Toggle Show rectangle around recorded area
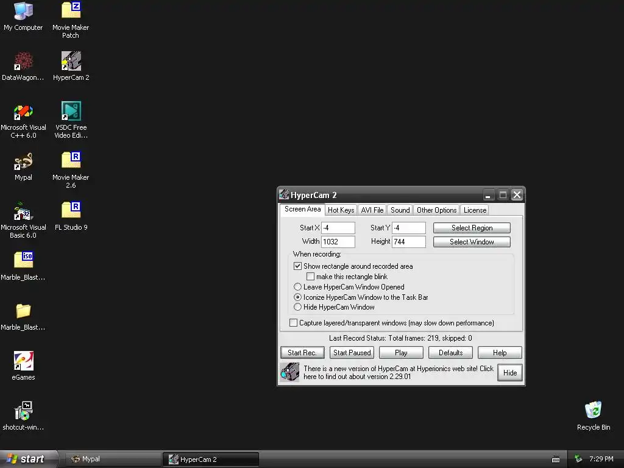Screen dimensions: 624x468 pos(297,266)
